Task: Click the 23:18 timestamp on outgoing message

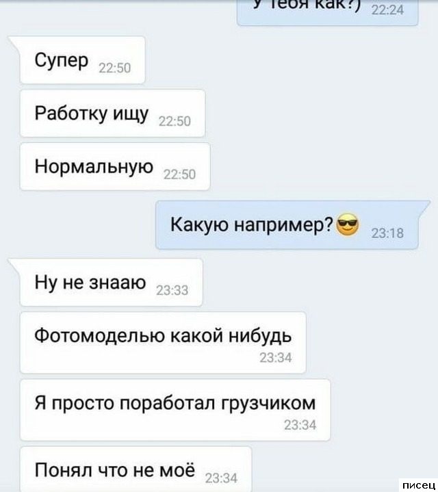Action: [387, 233]
